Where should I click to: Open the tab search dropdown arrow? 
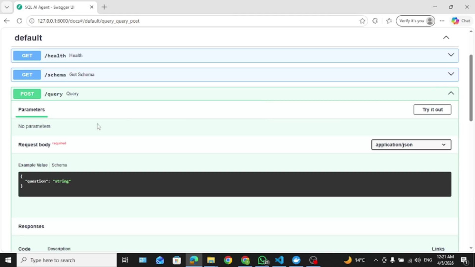[7, 7]
